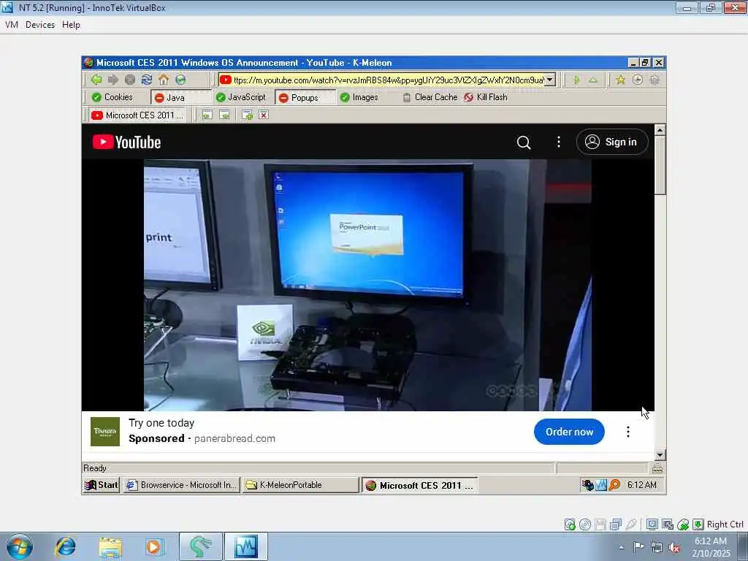Launch Internet Explorer from the Windows 7 taskbar
Screen dimensions: 748x561
coord(65,546)
